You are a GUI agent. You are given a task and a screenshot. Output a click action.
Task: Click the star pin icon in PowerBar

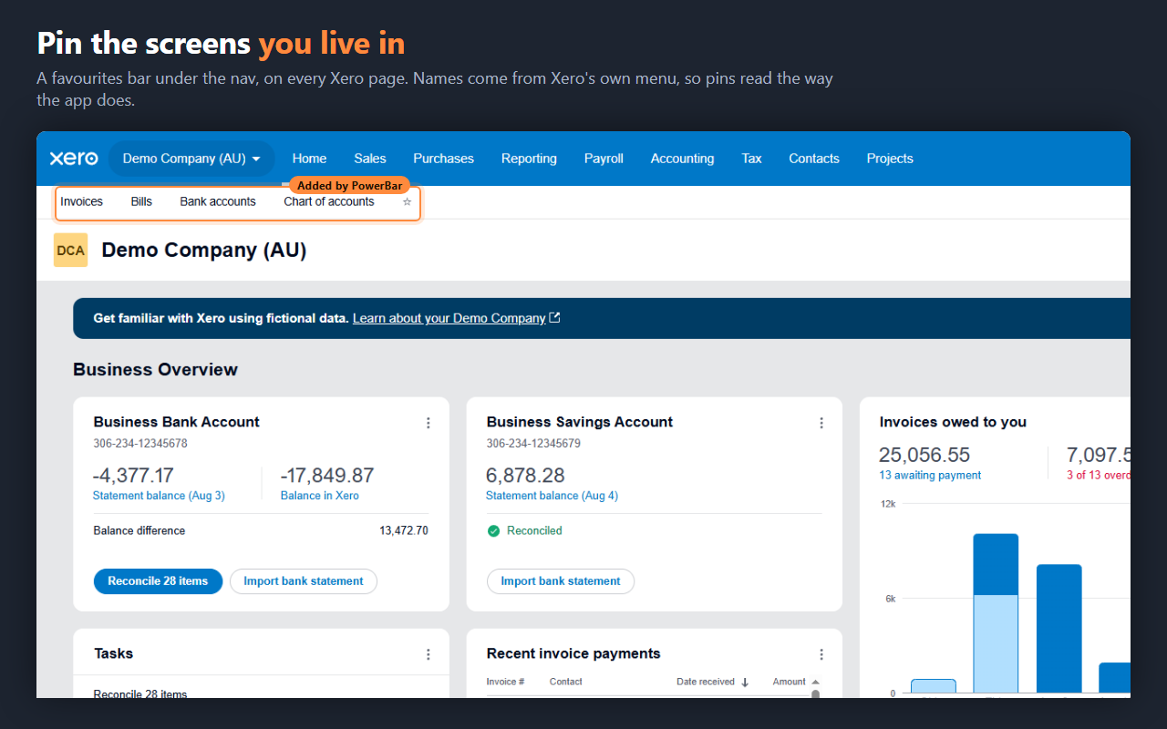(407, 202)
